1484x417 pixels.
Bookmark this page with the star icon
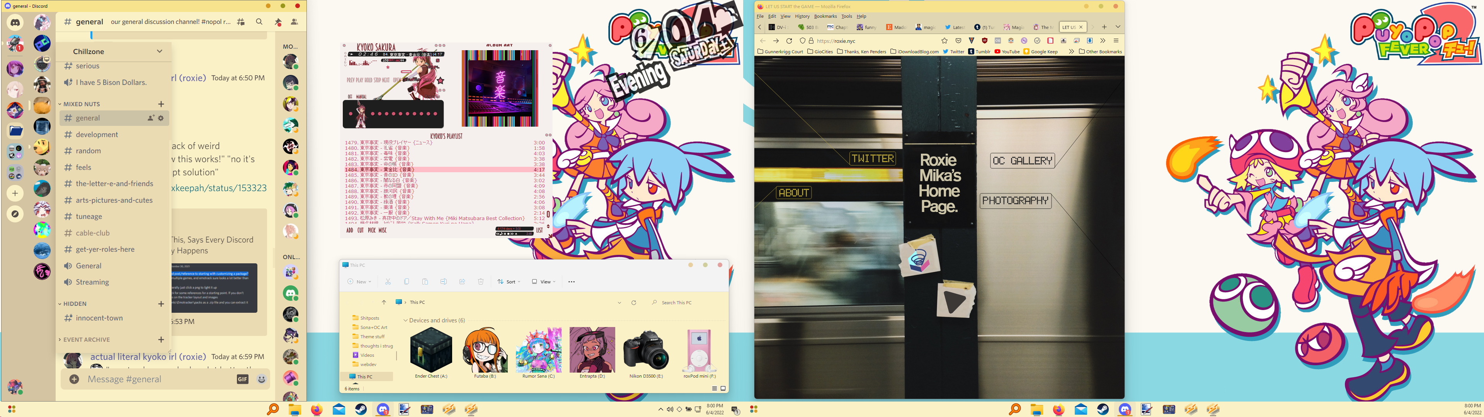point(944,41)
